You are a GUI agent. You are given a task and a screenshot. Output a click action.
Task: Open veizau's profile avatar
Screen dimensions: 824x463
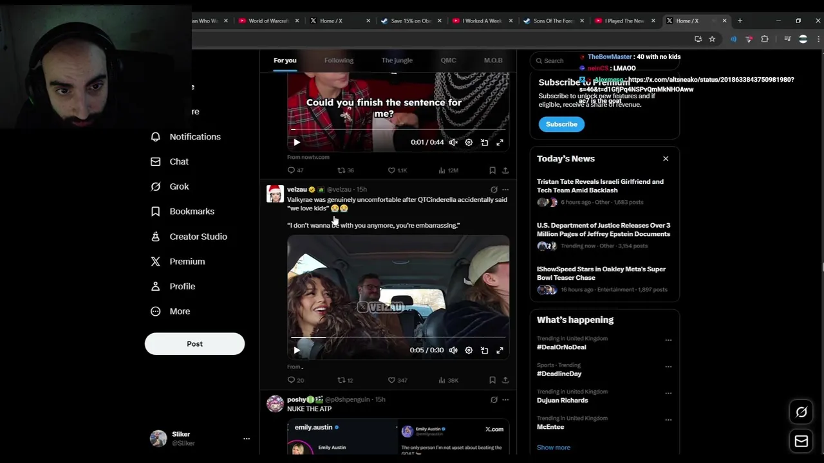(x=275, y=194)
